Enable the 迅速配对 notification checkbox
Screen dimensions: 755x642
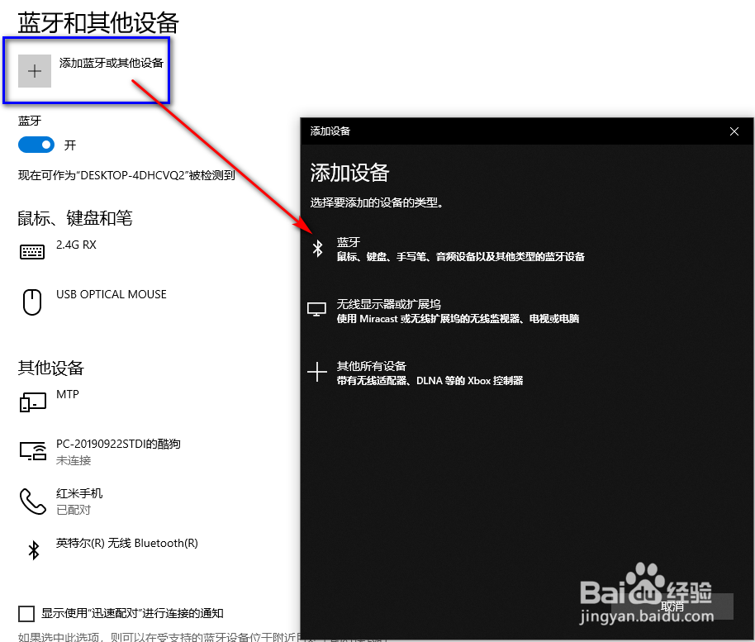(26, 614)
